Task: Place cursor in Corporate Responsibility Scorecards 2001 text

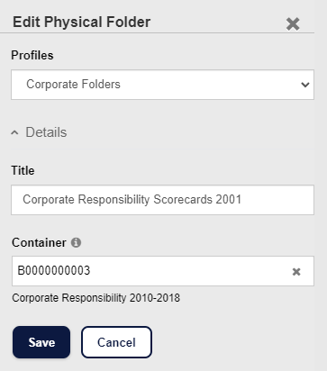Action: 132,200
